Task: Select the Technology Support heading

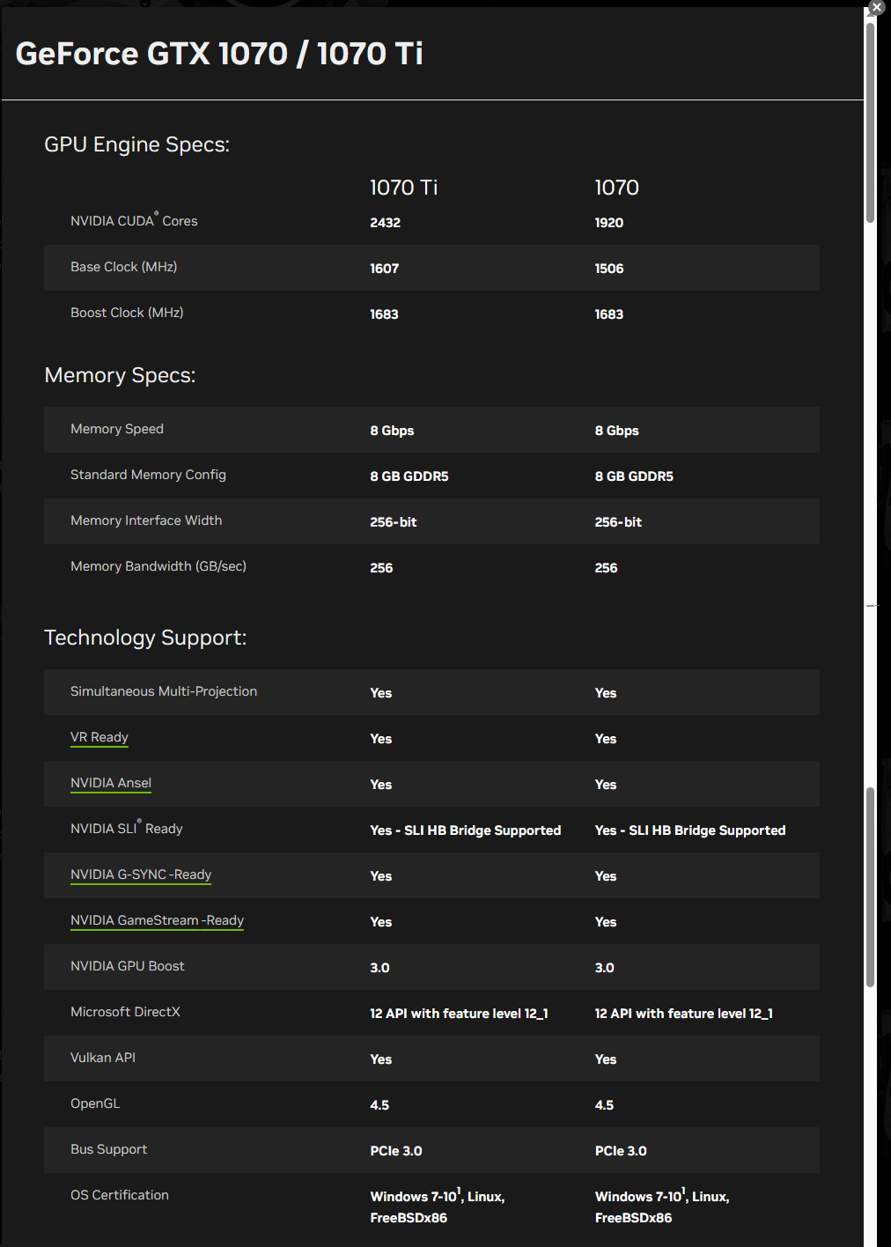Action: click(x=145, y=638)
